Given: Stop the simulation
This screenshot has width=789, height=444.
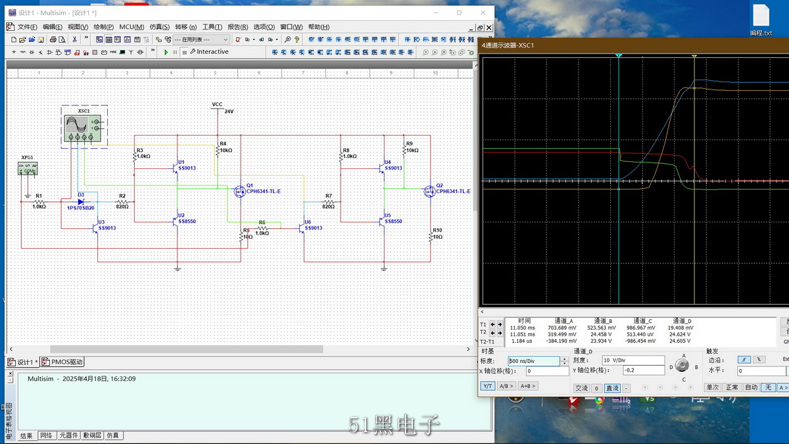Looking at the screenshot, I should click(185, 52).
